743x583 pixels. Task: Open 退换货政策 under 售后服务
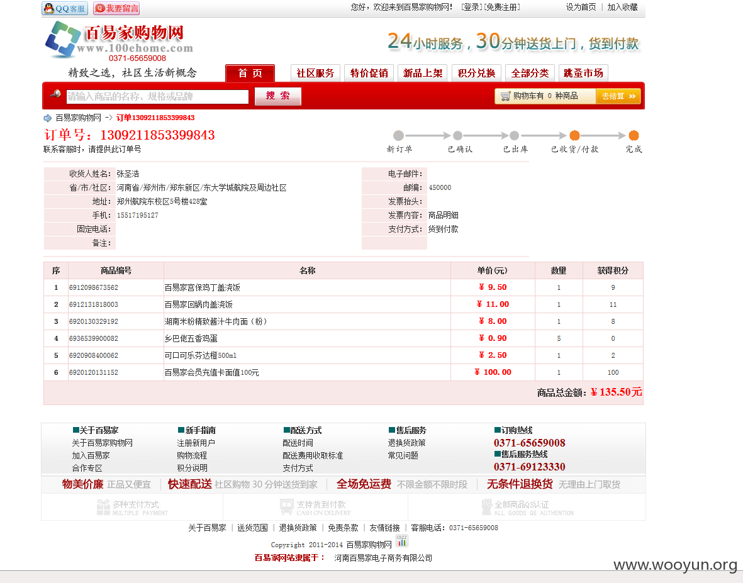click(x=407, y=443)
